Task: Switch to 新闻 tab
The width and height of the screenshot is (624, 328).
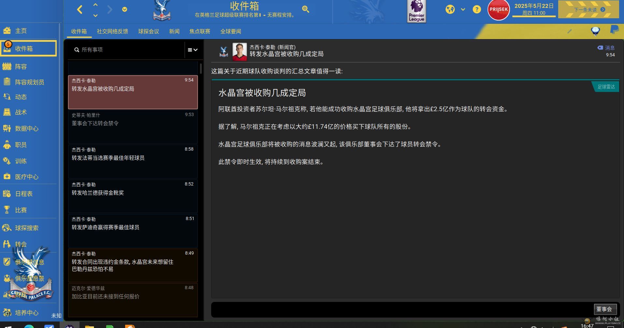Action: tap(174, 31)
